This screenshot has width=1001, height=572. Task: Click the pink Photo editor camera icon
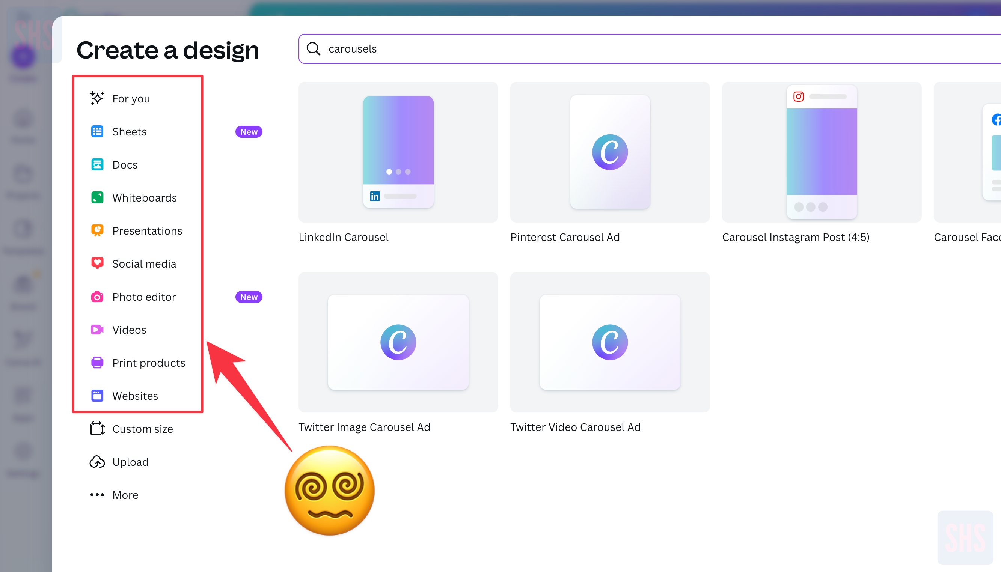pos(97,297)
